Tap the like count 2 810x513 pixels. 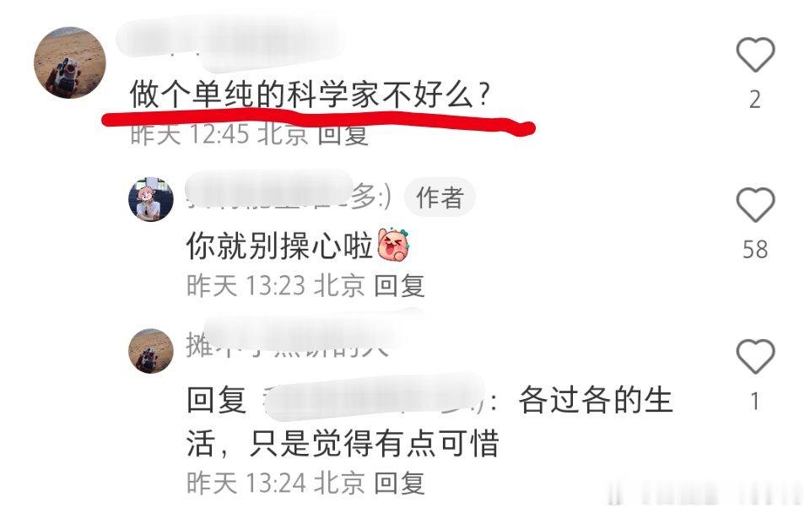(x=754, y=100)
